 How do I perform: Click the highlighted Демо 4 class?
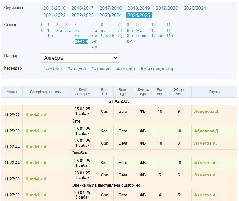click(x=81, y=41)
